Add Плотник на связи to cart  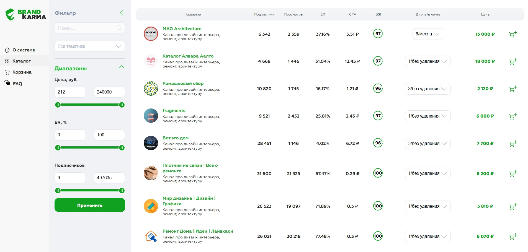click(513, 173)
